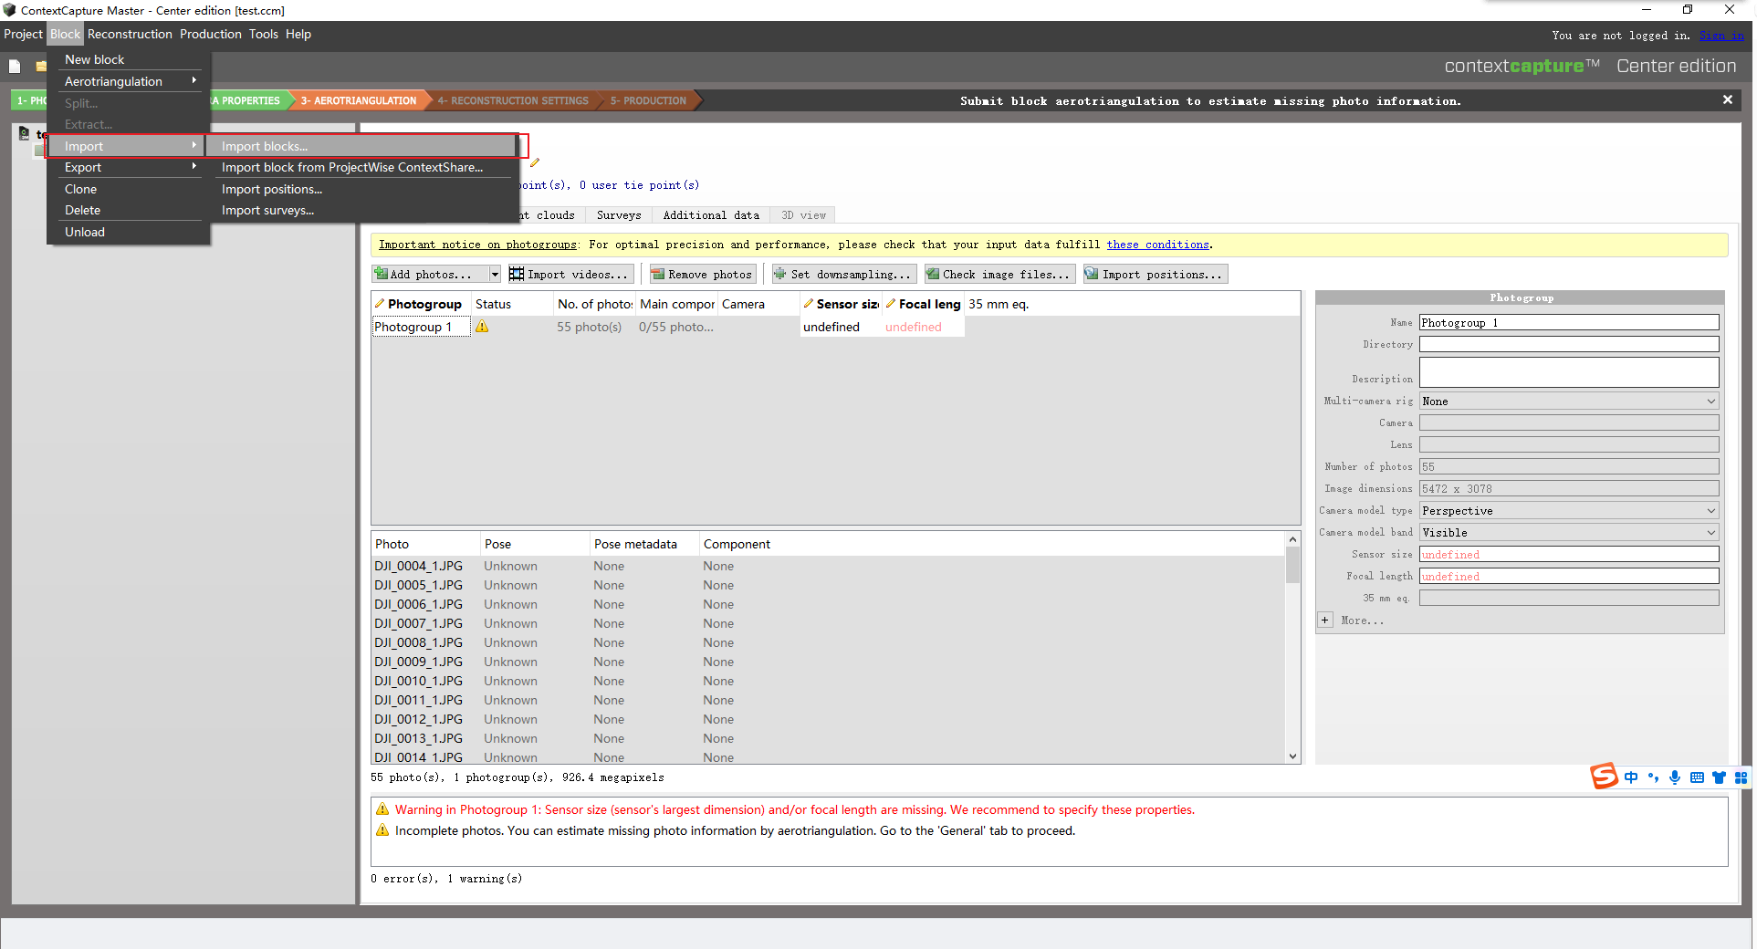The width and height of the screenshot is (1757, 949).
Task: Expand the Aerotriangulation submenu
Action: coord(130,81)
